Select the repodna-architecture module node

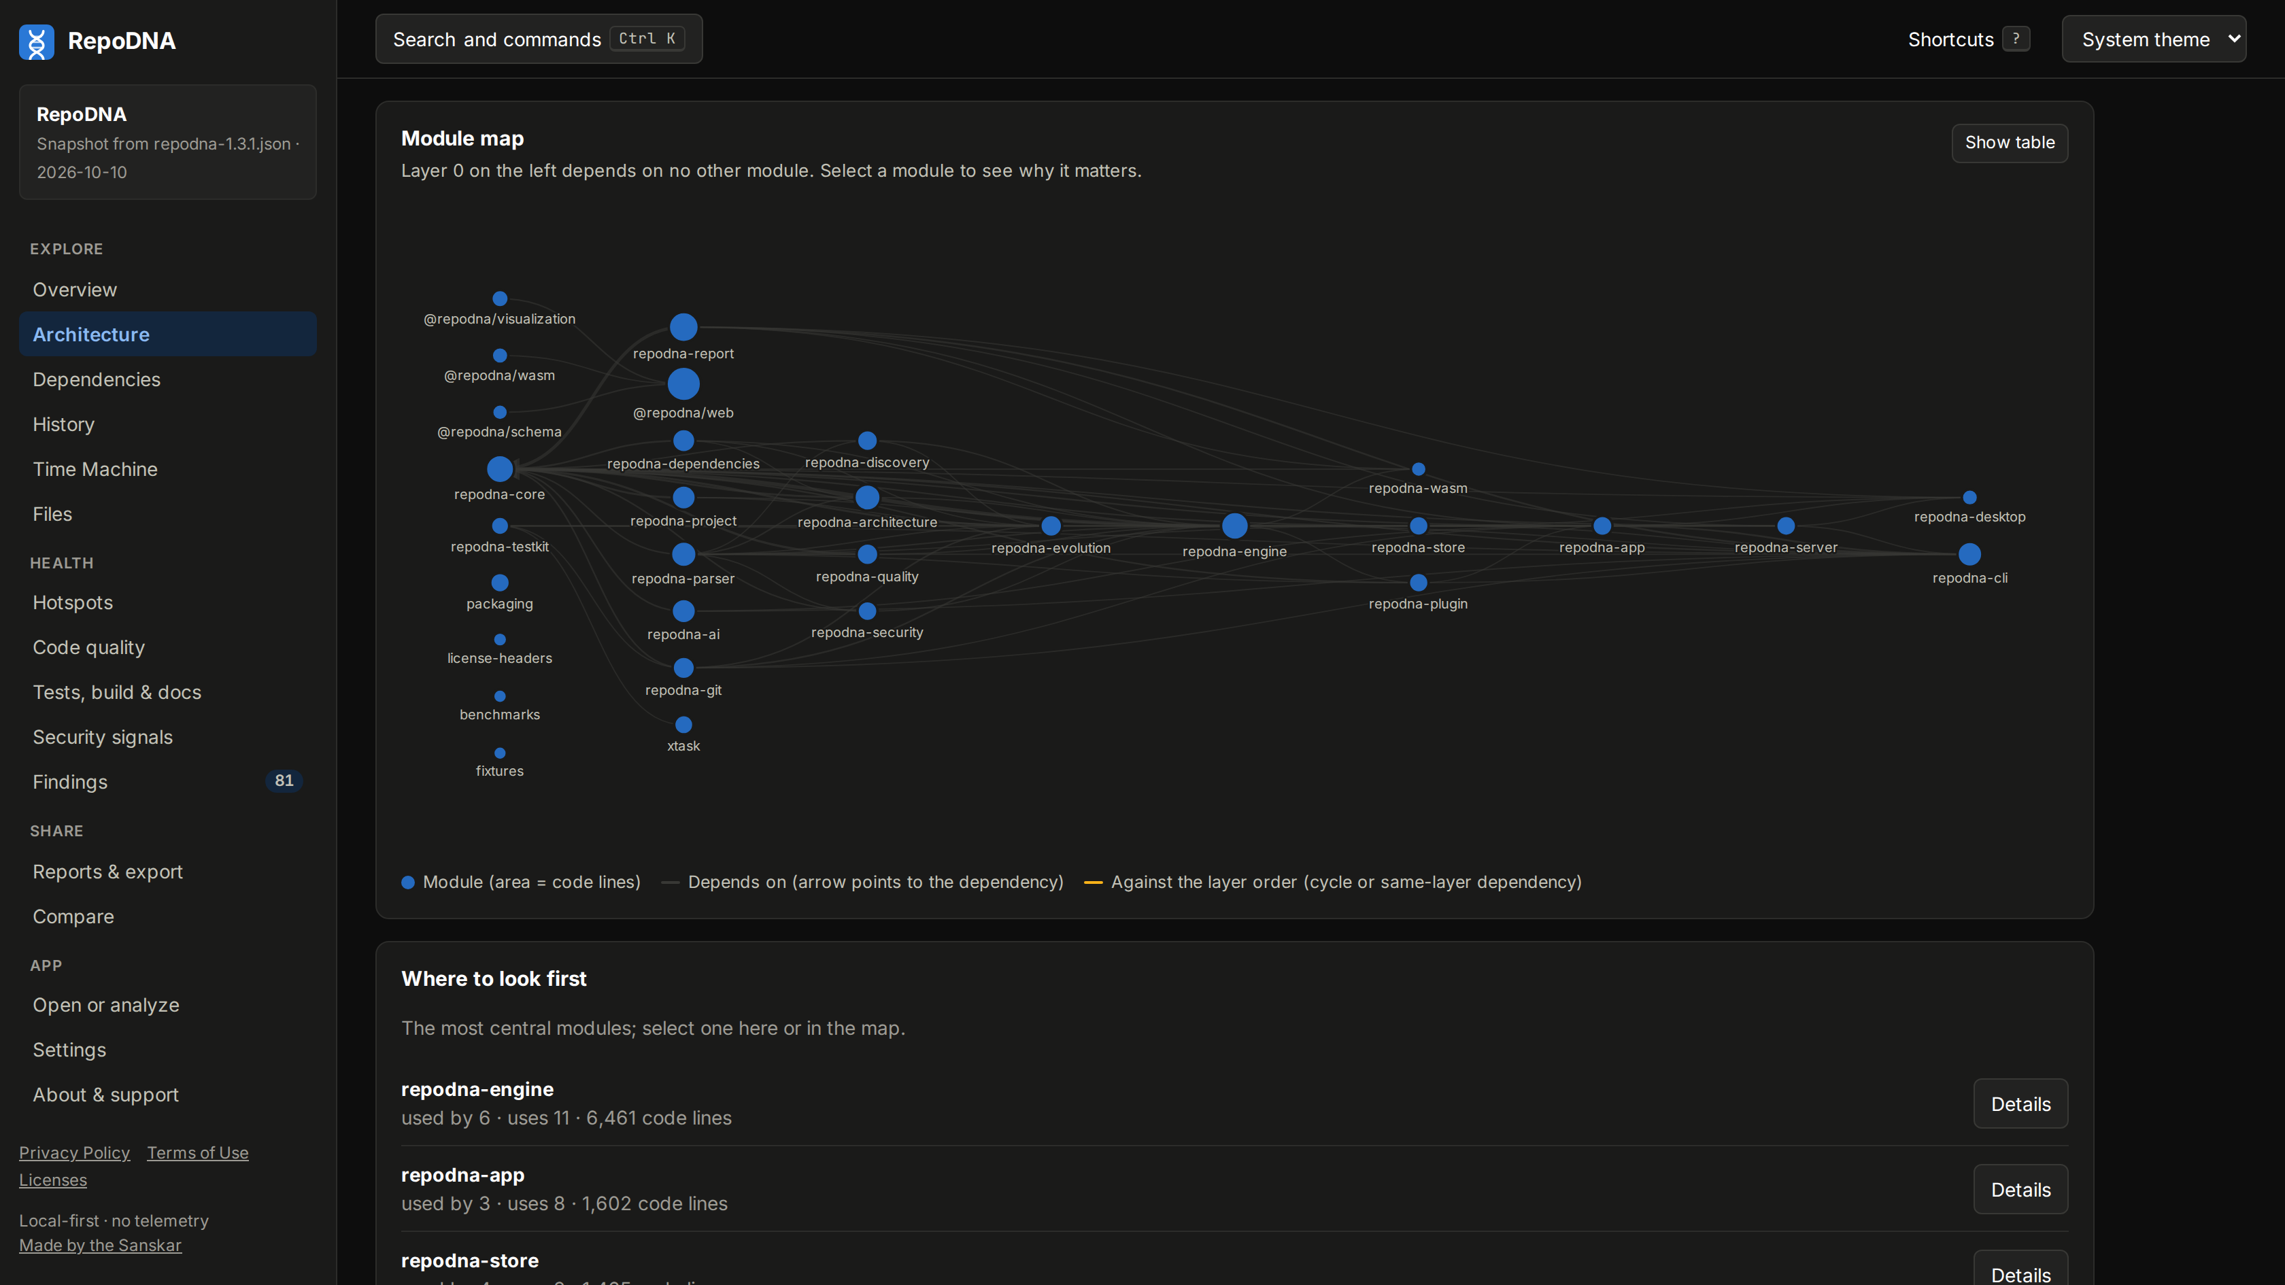point(866,496)
